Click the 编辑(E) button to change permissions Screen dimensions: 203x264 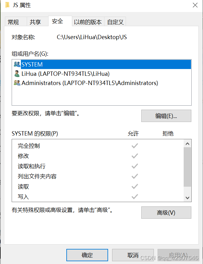[166, 116]
